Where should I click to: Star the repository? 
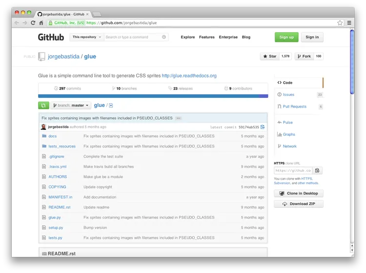coord(269,56)
